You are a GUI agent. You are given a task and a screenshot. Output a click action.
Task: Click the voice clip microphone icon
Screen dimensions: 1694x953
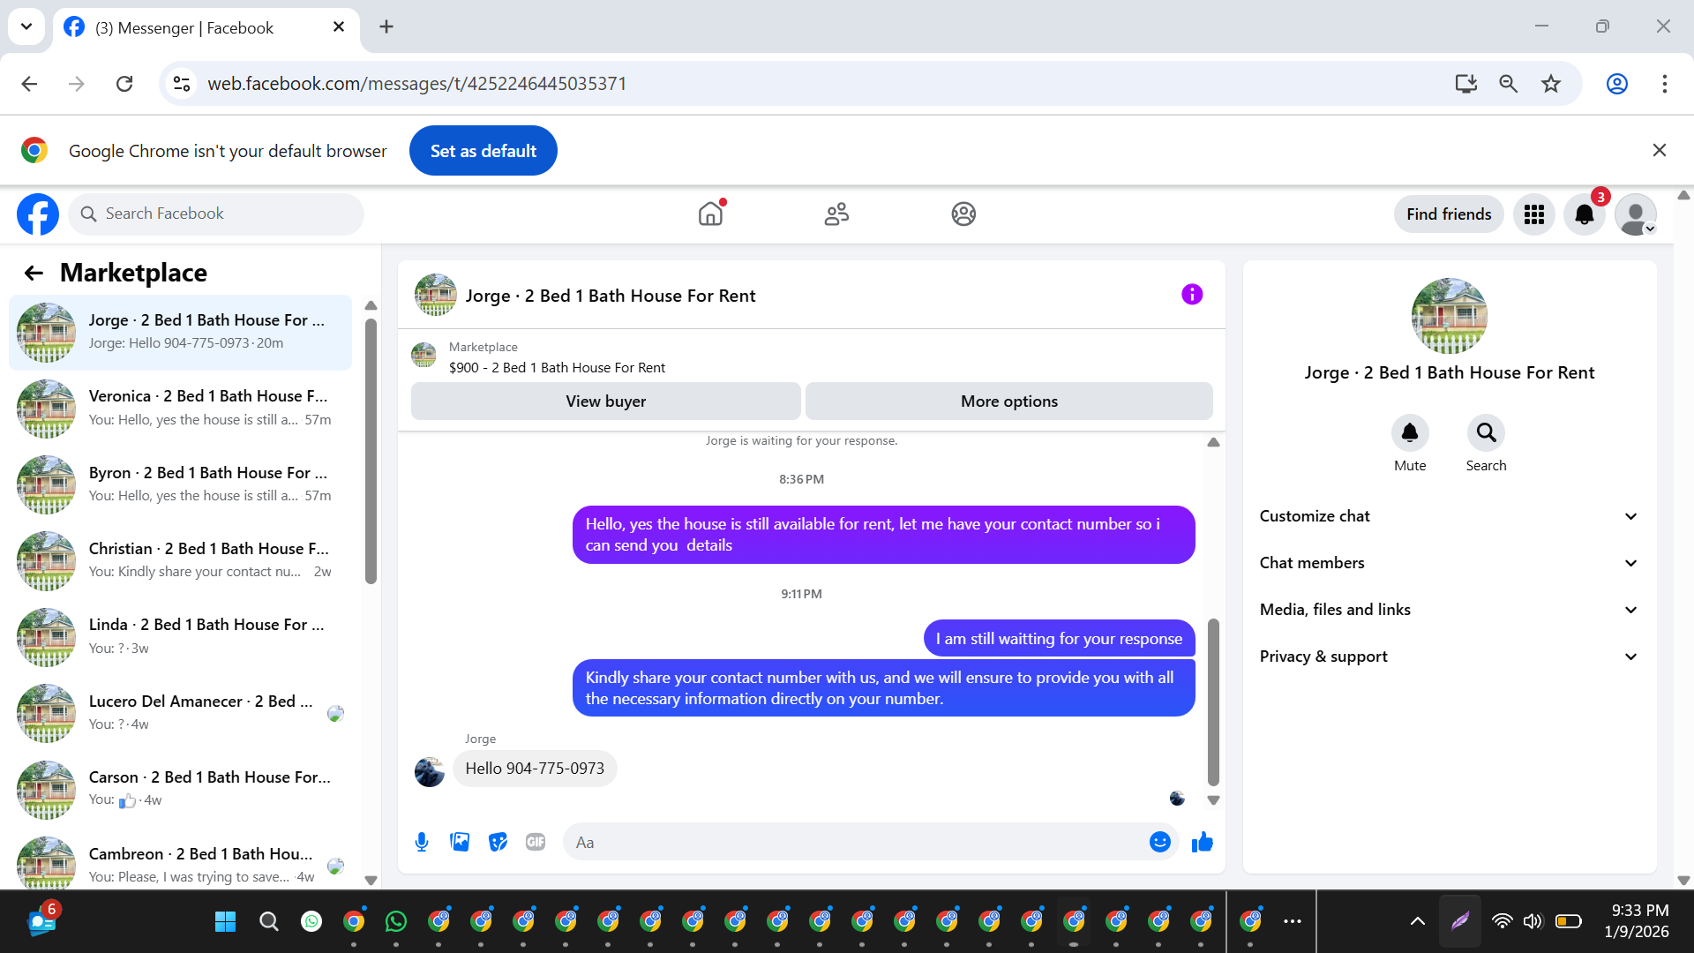click(x=422, y=842)
